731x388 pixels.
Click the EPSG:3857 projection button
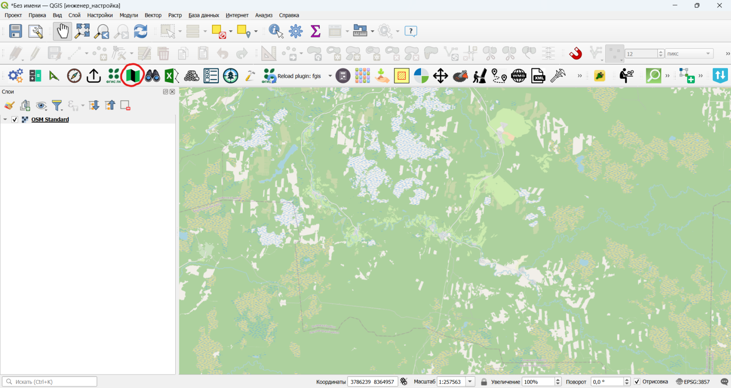click(x=693, y=381)
